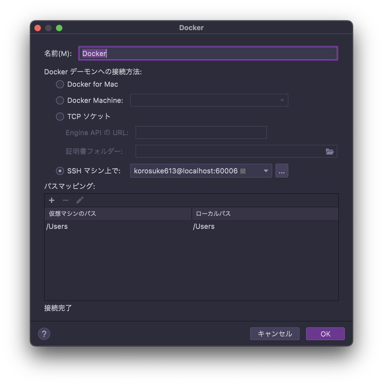383x386 pixels.
Task: Open SSH configuration dropdown korosuke613@localhost:60006
Action: [201, 171]
